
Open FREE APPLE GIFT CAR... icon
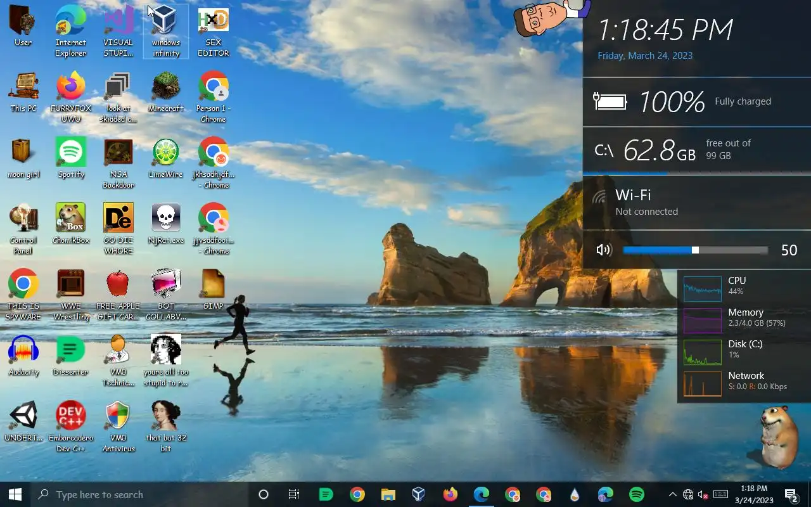point(118,295)
